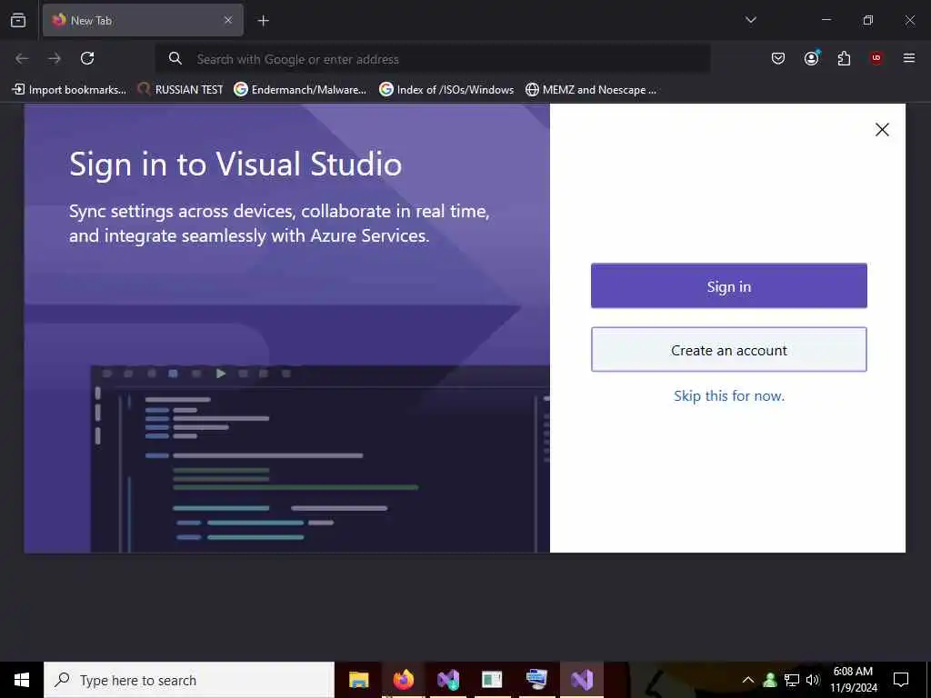Open the clock showing 6:08 AM

click(x=853, y=680)
